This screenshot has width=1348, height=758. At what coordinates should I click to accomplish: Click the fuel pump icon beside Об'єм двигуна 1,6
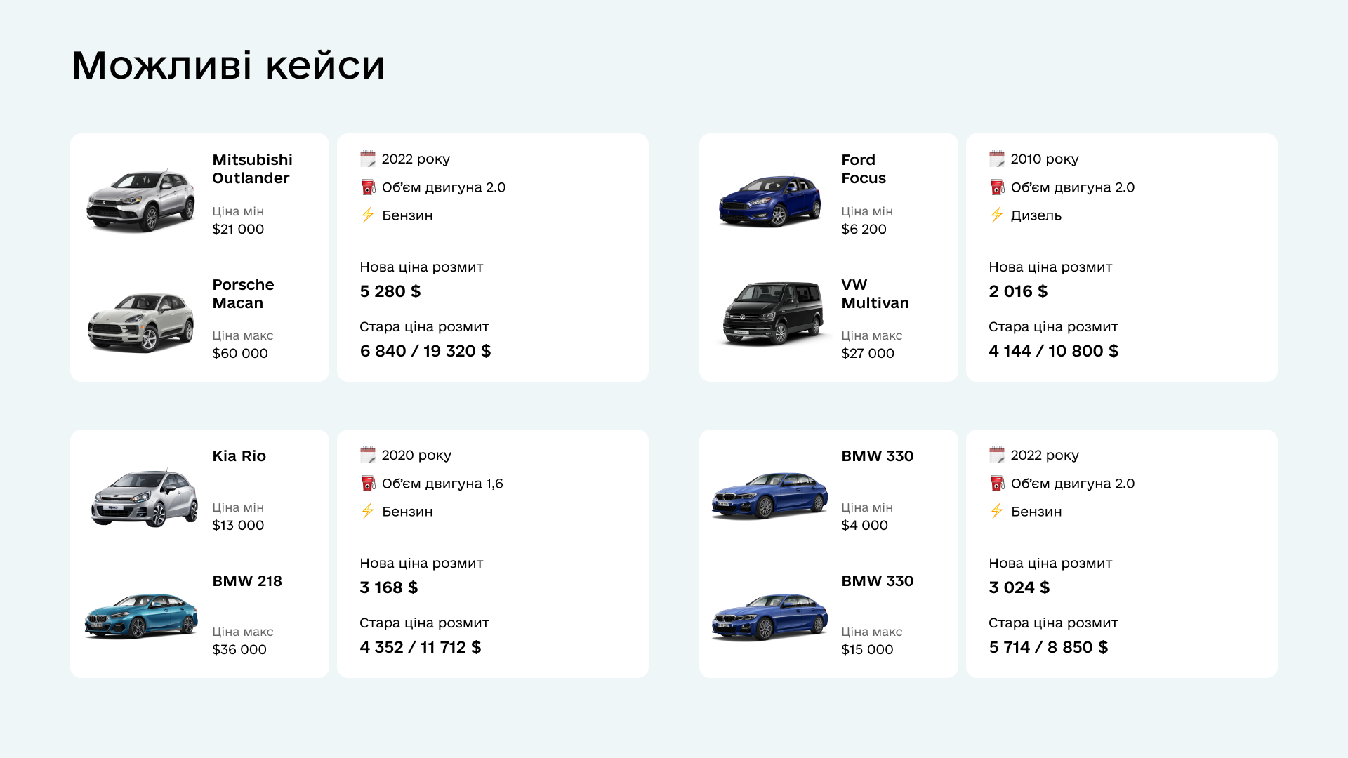tap(368, 483)
